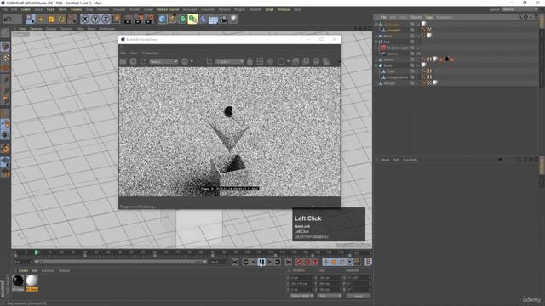Viewport: 545px width, 306px height.
Task: Click RenderView circle bucket icon
Action: click(281, 62)
